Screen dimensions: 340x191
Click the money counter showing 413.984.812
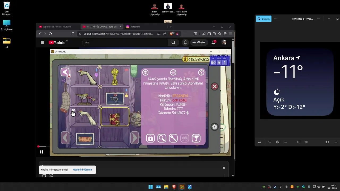[196, 59]
